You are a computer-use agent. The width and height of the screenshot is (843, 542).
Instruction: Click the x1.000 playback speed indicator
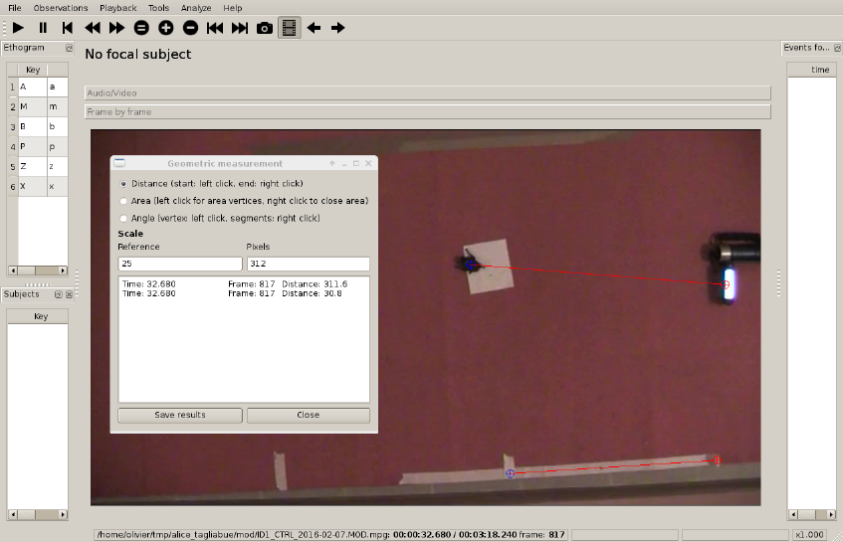(809, 535)
